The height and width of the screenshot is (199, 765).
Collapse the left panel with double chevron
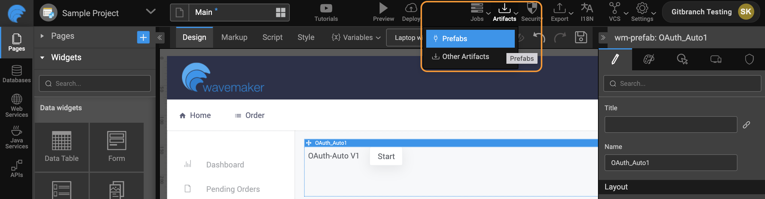(x=160, y=38)
